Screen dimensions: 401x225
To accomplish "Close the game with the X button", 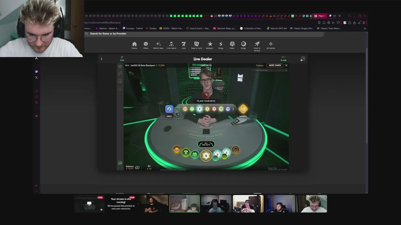I will pos(286,65).
